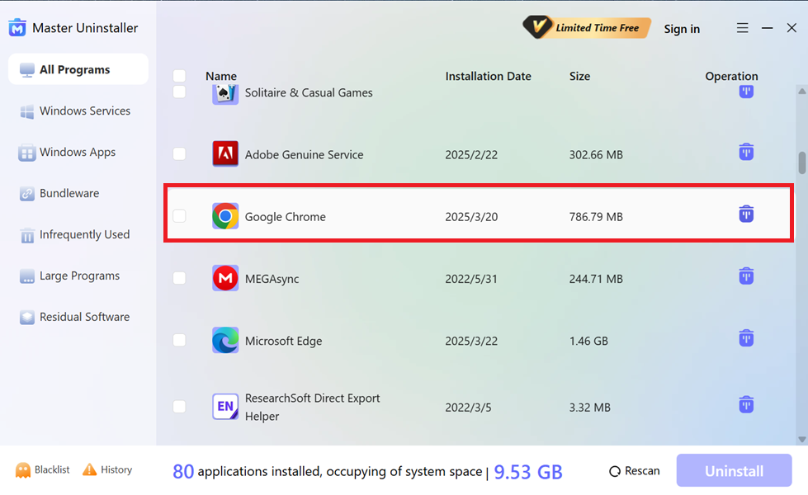Click the Adobe Genuine Service name
808x495 pixels.
[x=304, y=154]
